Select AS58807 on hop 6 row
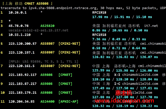Image resolution: width=166 pixels, height=109 pixels. coord(47,52)
